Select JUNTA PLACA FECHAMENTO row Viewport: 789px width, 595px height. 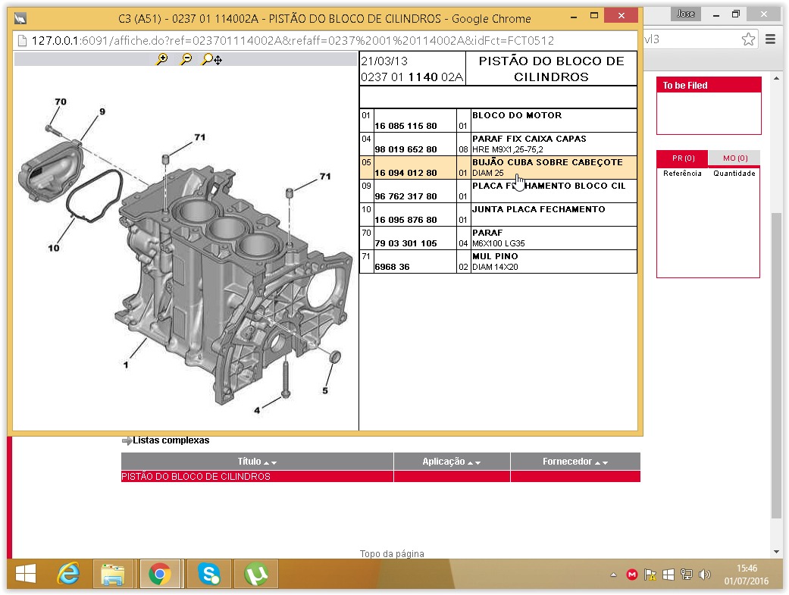[x=498, y=215]
